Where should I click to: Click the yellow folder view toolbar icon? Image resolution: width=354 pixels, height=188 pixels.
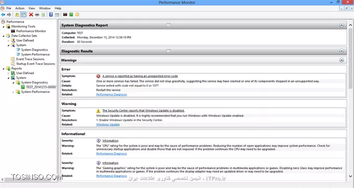click(x=77, y=15)
